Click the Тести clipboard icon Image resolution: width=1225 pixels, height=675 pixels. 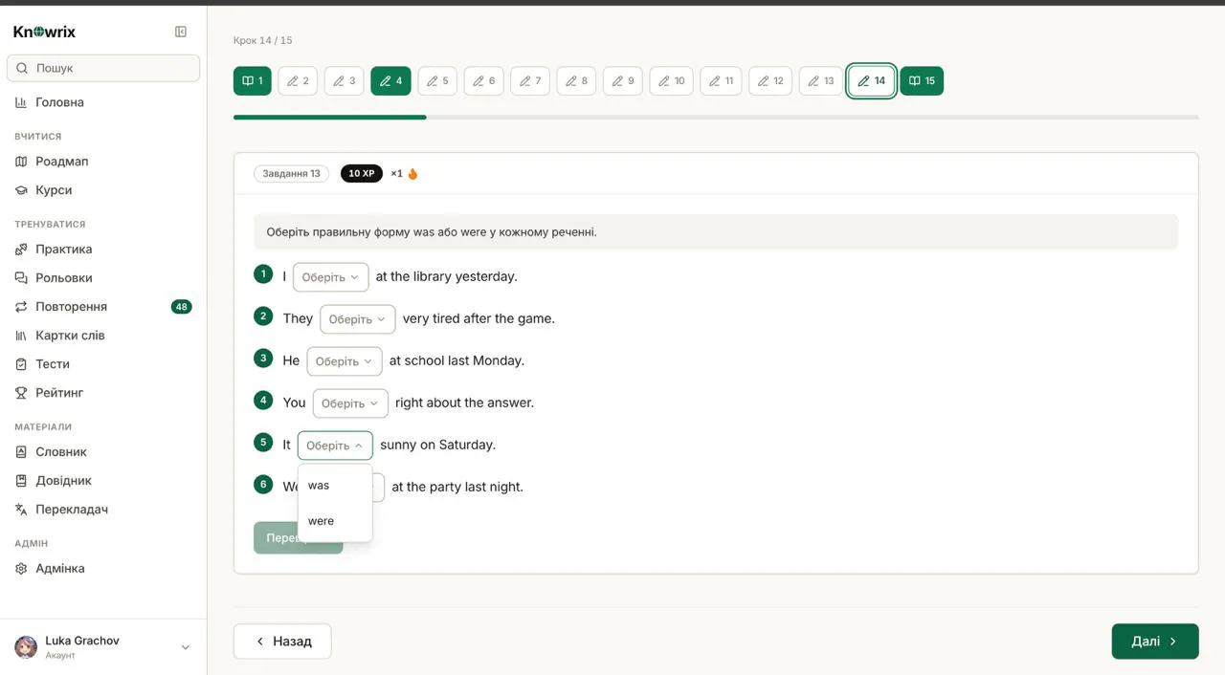coord(21,364)
